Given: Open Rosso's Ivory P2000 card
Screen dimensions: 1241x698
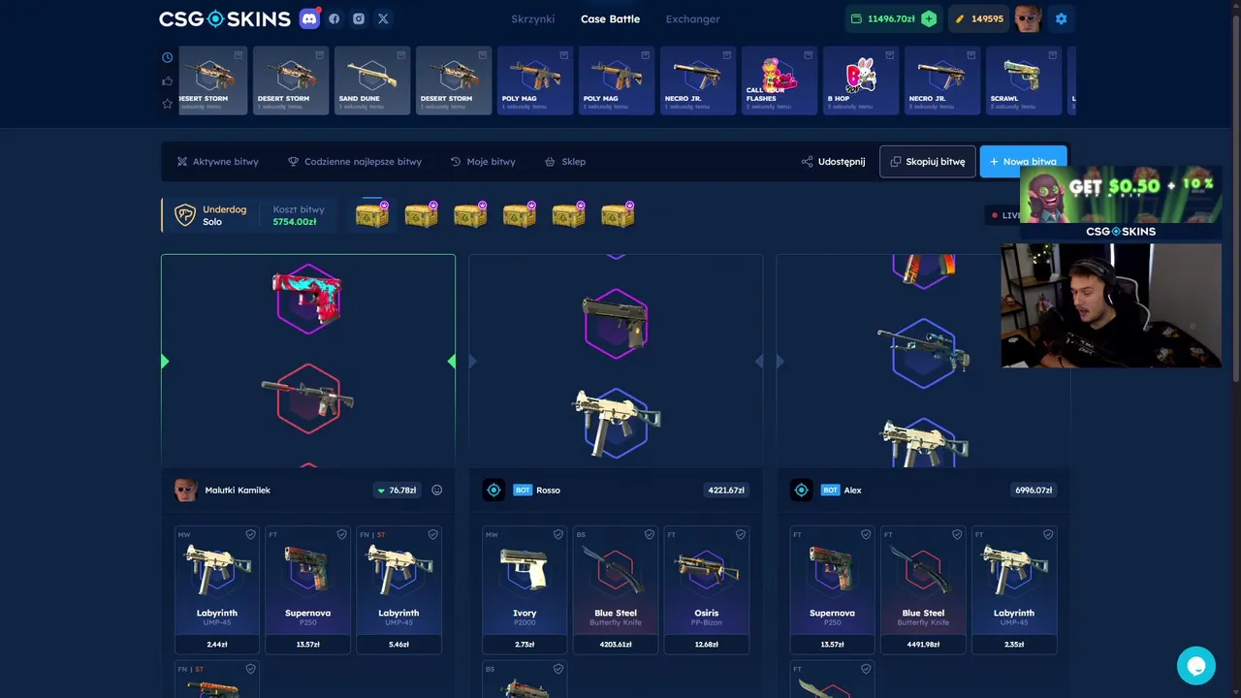Looking at the screenshot, I should [x=525, y=590].
